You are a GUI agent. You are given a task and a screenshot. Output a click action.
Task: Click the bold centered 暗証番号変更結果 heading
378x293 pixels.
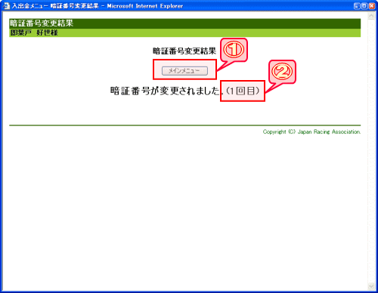point(184,51)
